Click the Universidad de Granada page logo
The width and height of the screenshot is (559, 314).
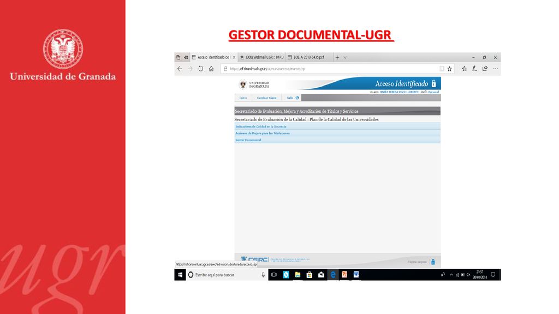coord(254,84)
